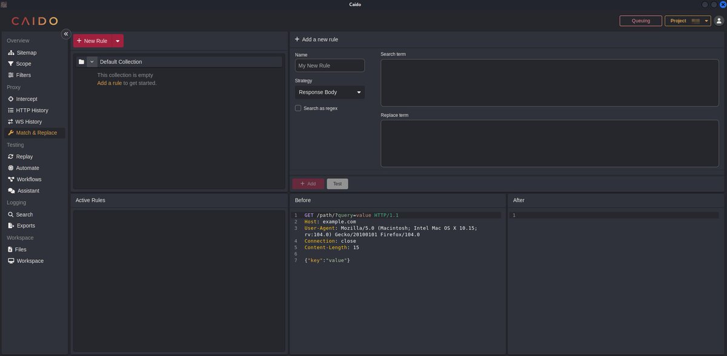Click the Add rule button
The image size is (727, 356).
[308, 183]
